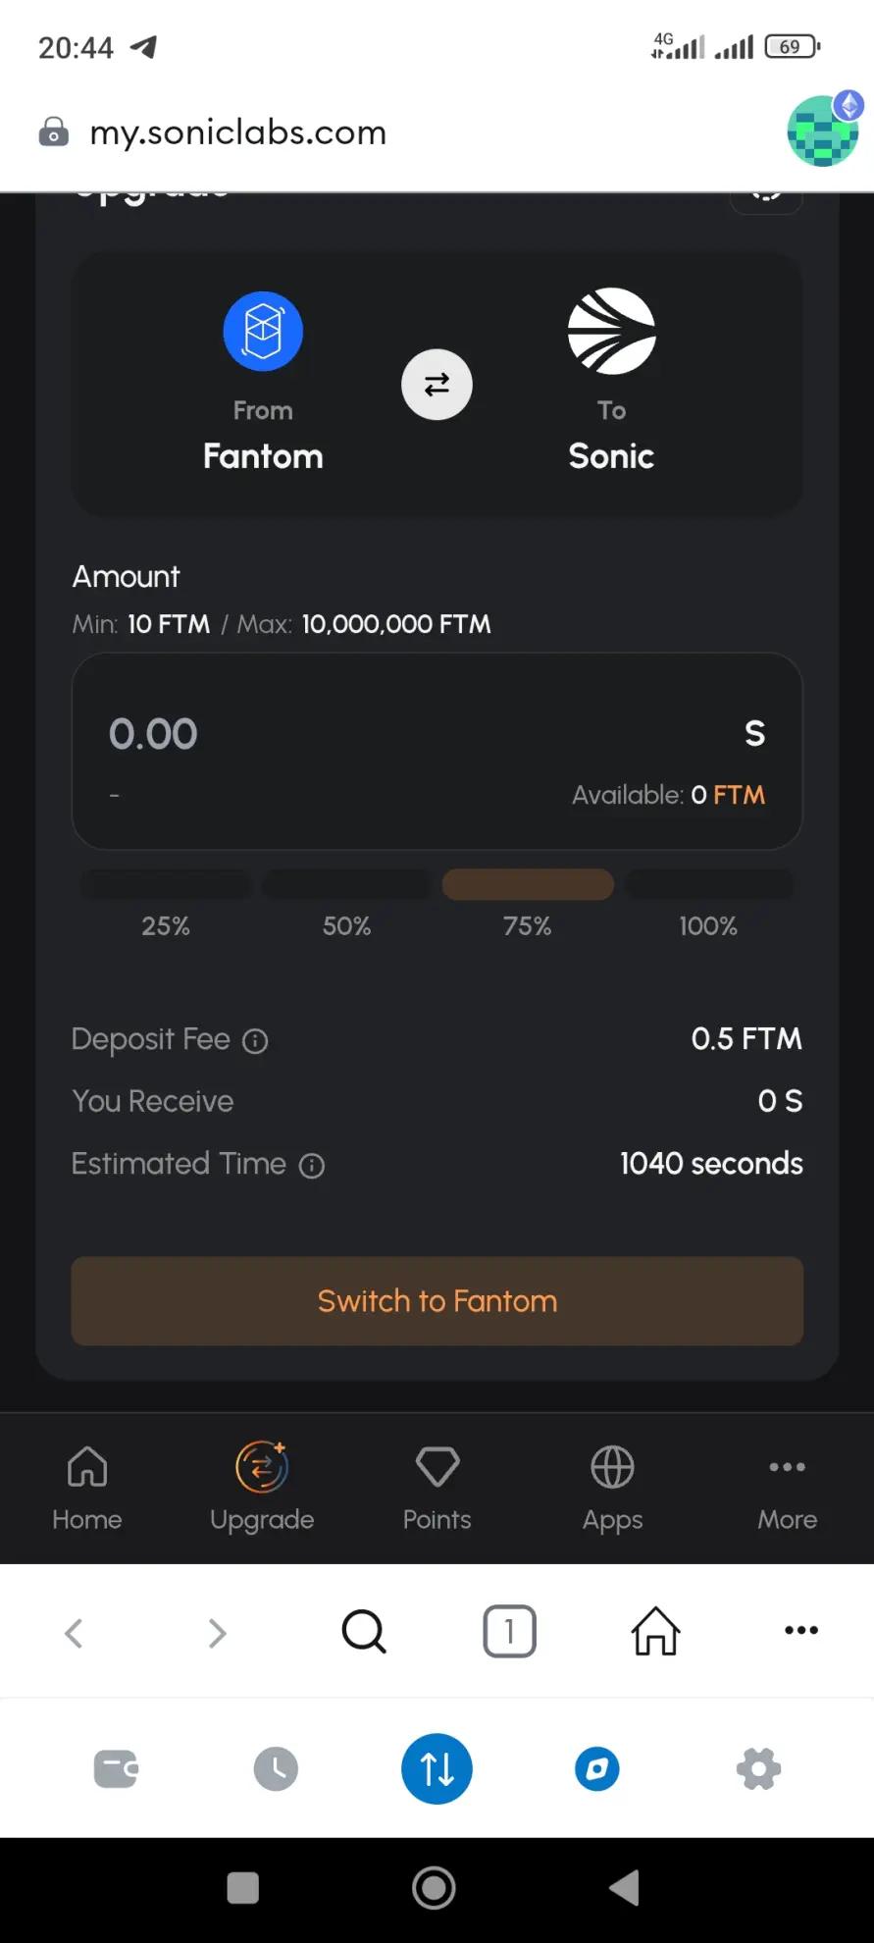This screenshot has height=1943, width=874.
Task: Go to browser home page
Action: click(x=655, y=1632)
